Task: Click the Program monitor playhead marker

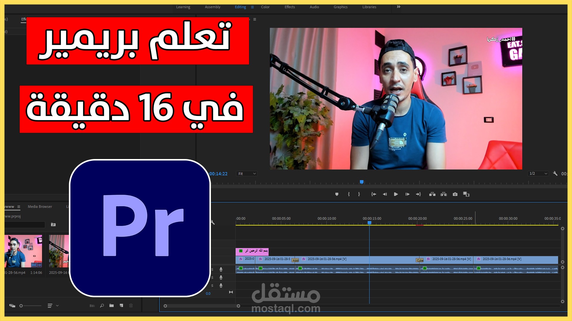Action: 362,182
